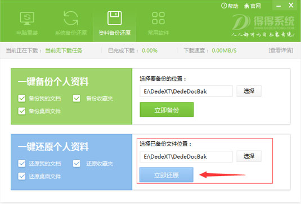301x204 pixels.
Task: Click the 帮助 help link
Action: (230, 6)
